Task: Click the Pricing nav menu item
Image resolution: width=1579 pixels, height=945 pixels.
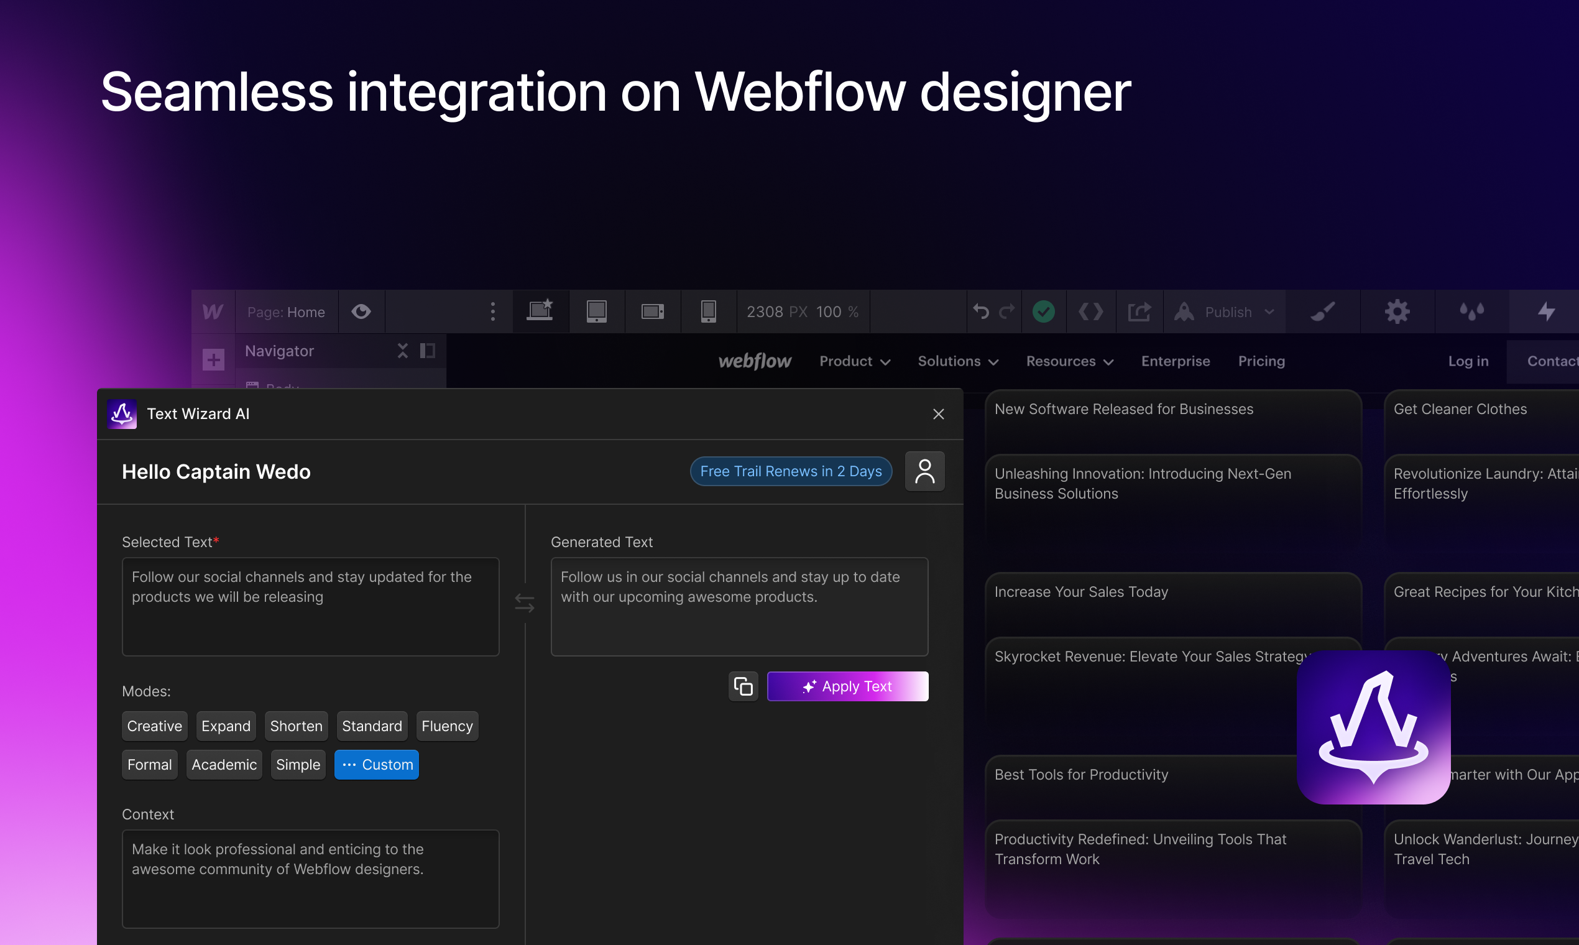Action: pos(1261,361)
